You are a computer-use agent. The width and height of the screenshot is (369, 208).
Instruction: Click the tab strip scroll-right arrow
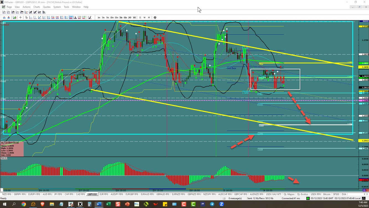[x=367, y=194]
